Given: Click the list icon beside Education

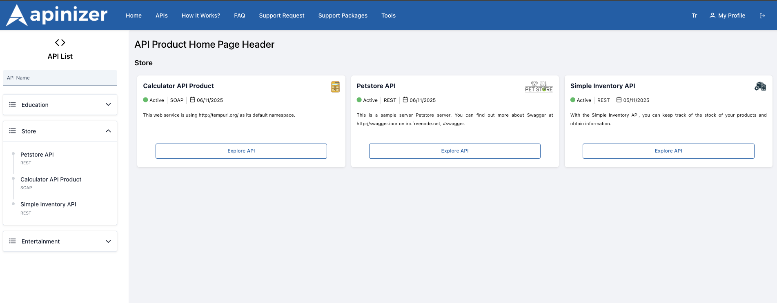Looking at the screenshot, I should pyautogui.click(x=13, y=104).
